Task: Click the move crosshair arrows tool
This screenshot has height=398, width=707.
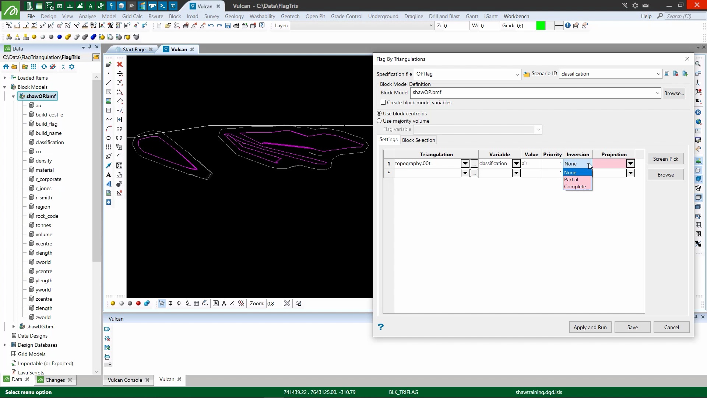Action: (x=120, y=74)
